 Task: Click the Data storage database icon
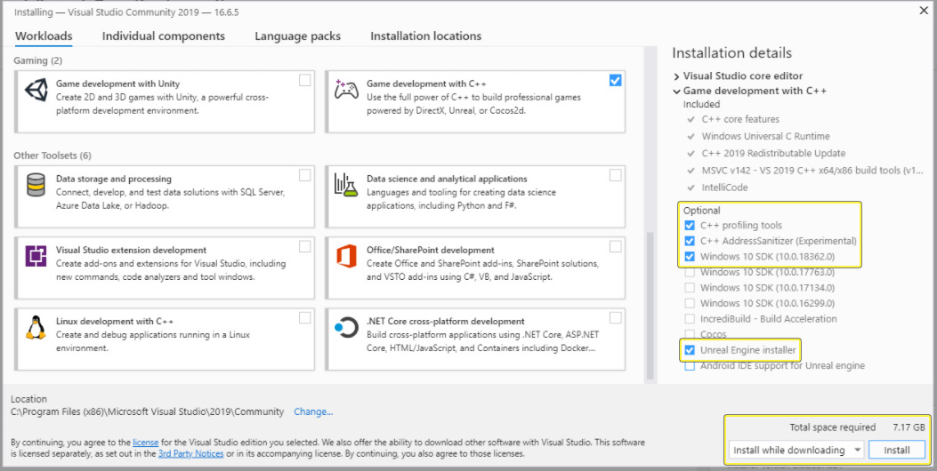tap(36, 185)
